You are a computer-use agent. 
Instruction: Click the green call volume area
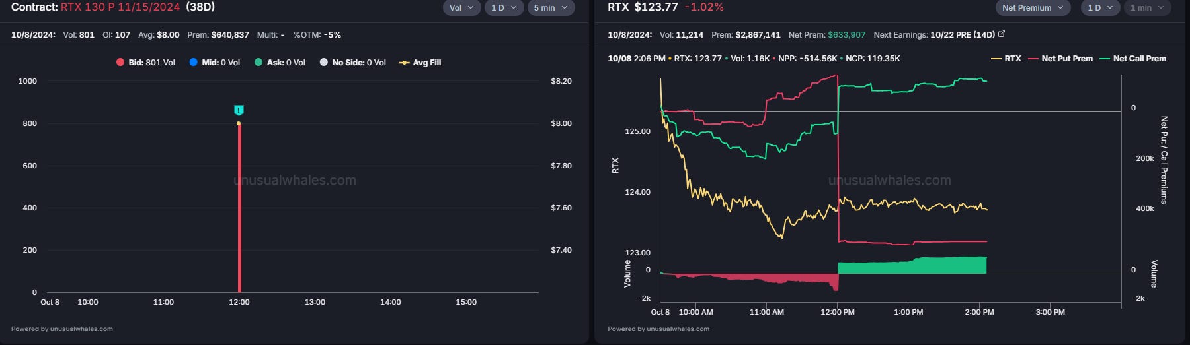click(x=912, y=267)
